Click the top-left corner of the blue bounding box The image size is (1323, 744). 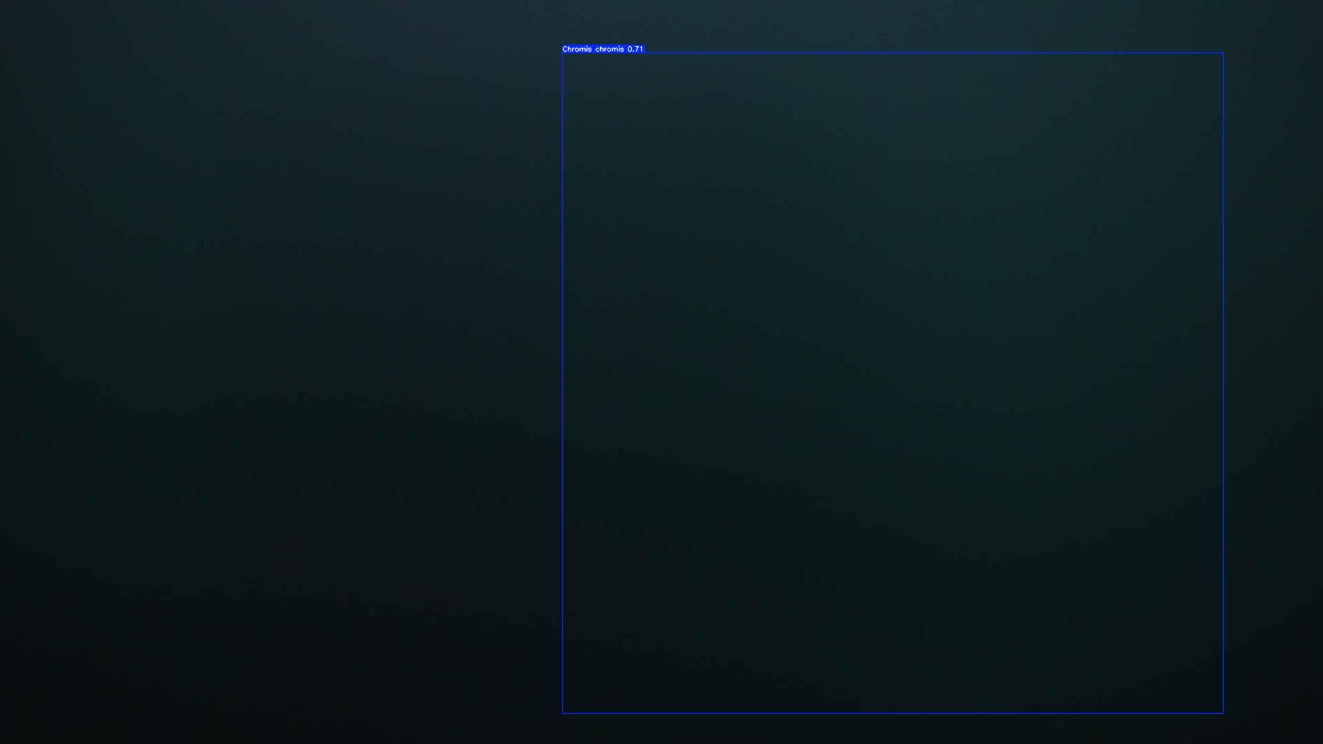563,53
